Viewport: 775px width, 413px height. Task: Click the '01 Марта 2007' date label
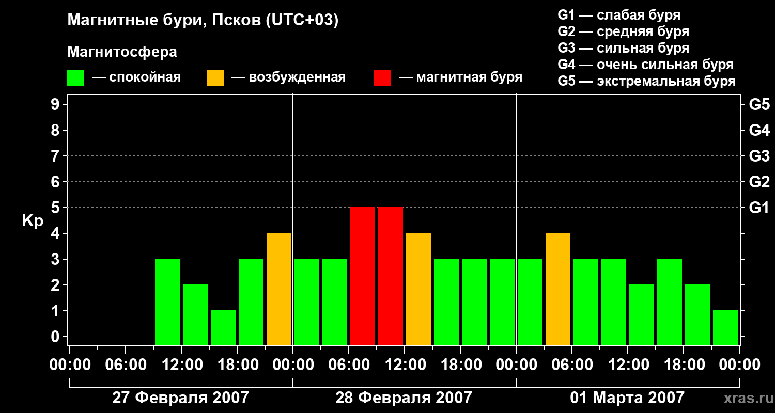coord(627,398)
